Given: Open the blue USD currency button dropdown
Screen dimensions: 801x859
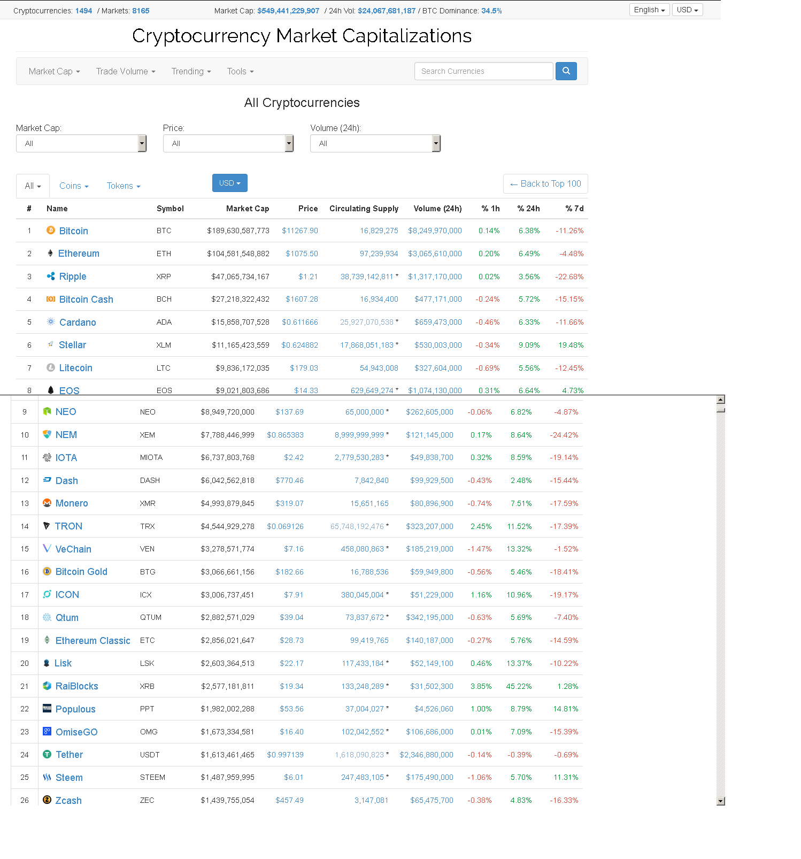Looking at the screenshot, I should (230, 183).
